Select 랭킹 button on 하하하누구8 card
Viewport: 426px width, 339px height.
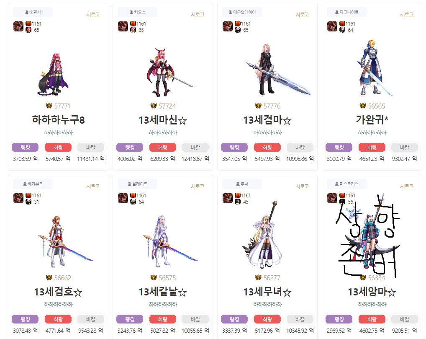(25, 148)
